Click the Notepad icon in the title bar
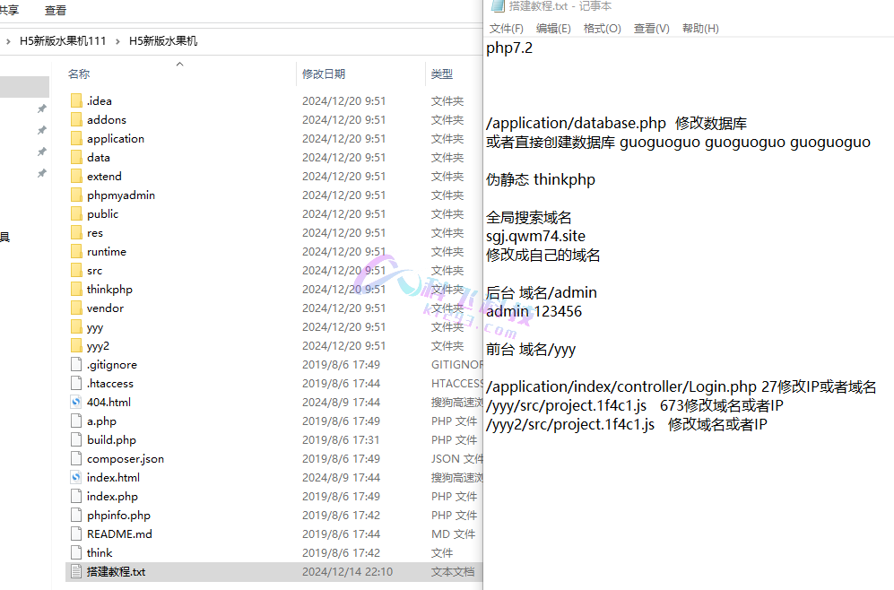 point(498,5)
